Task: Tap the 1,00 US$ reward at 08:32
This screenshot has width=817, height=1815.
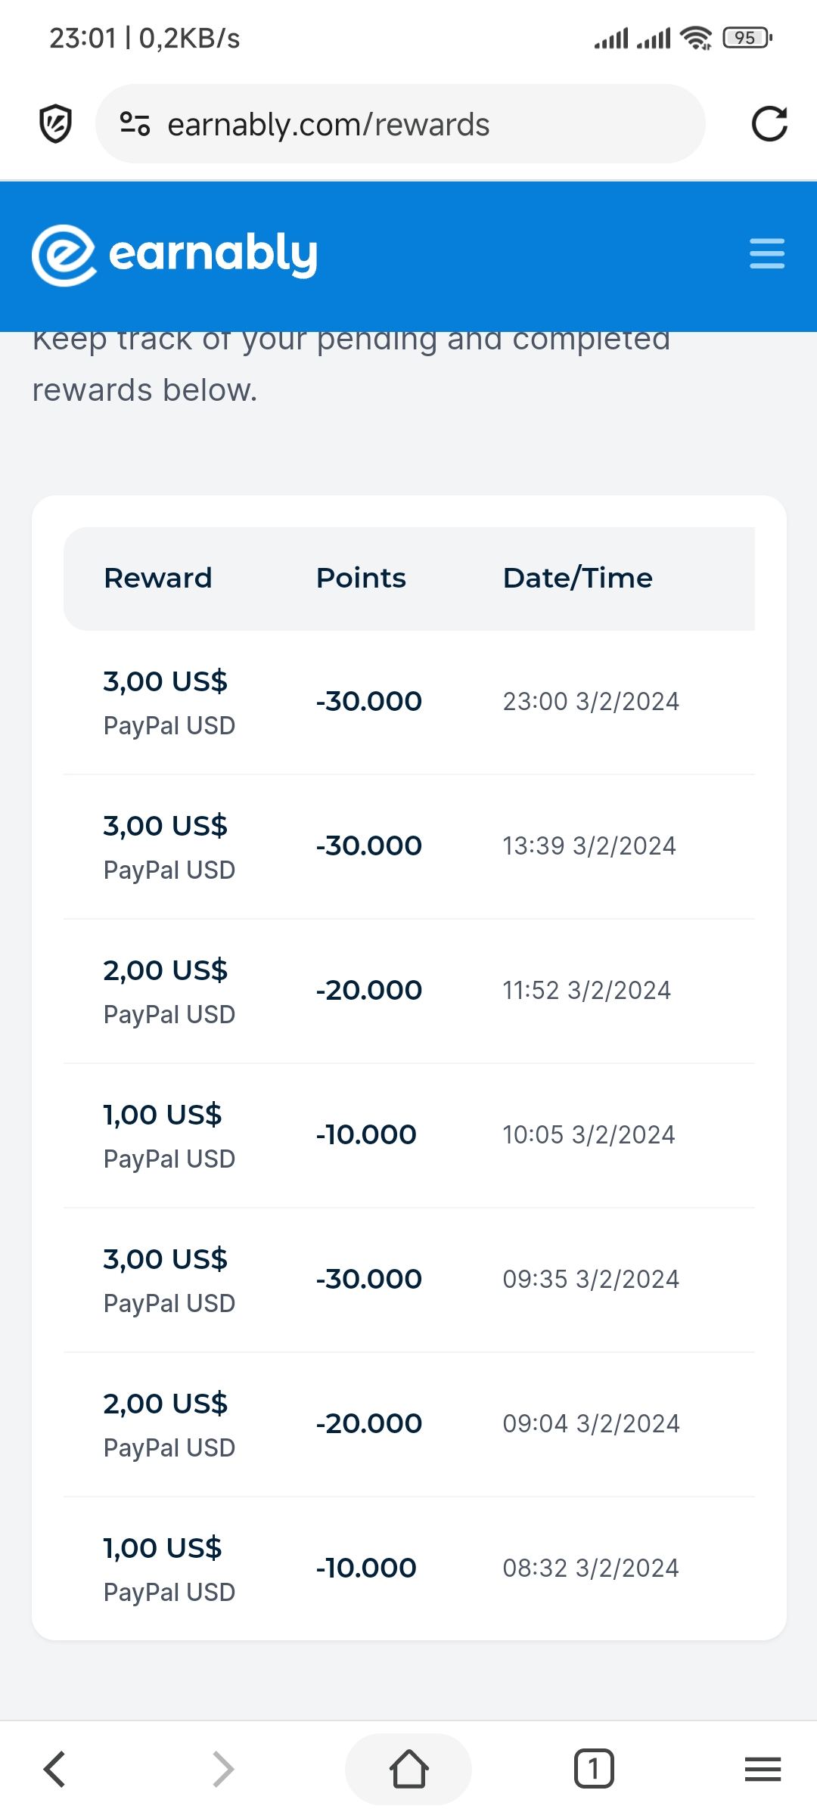Action: click(x=163, y=1548)
